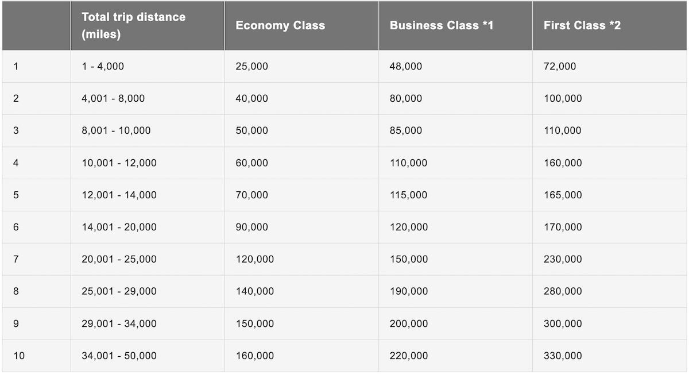
Task: Select the 1 - 4,000 distance cell
Action: click(103, 66)
